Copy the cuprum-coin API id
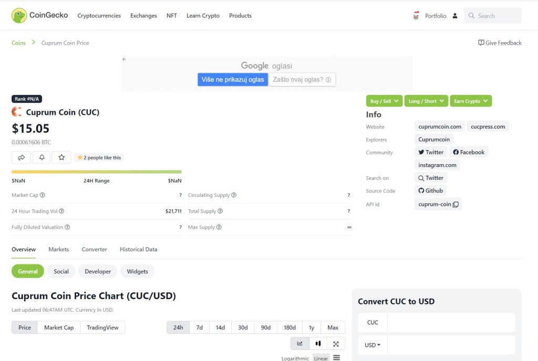Viewport: 538px width, 361px height. [x=455, y=204]
